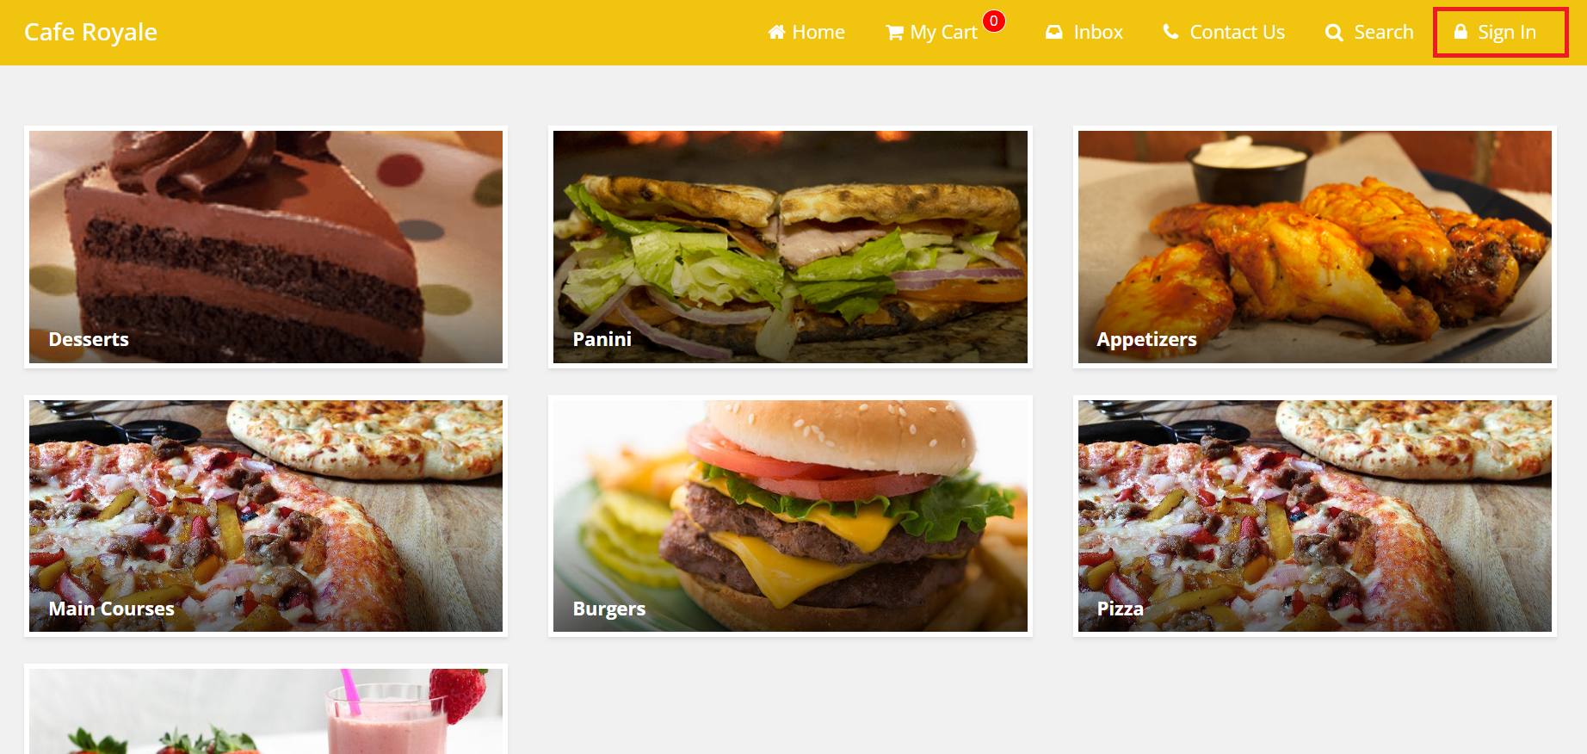Image resolution: width=1587 pixels, height=754 pixels.
Task: Open the My Cart menu link
Action: click(x=932, y=33)
